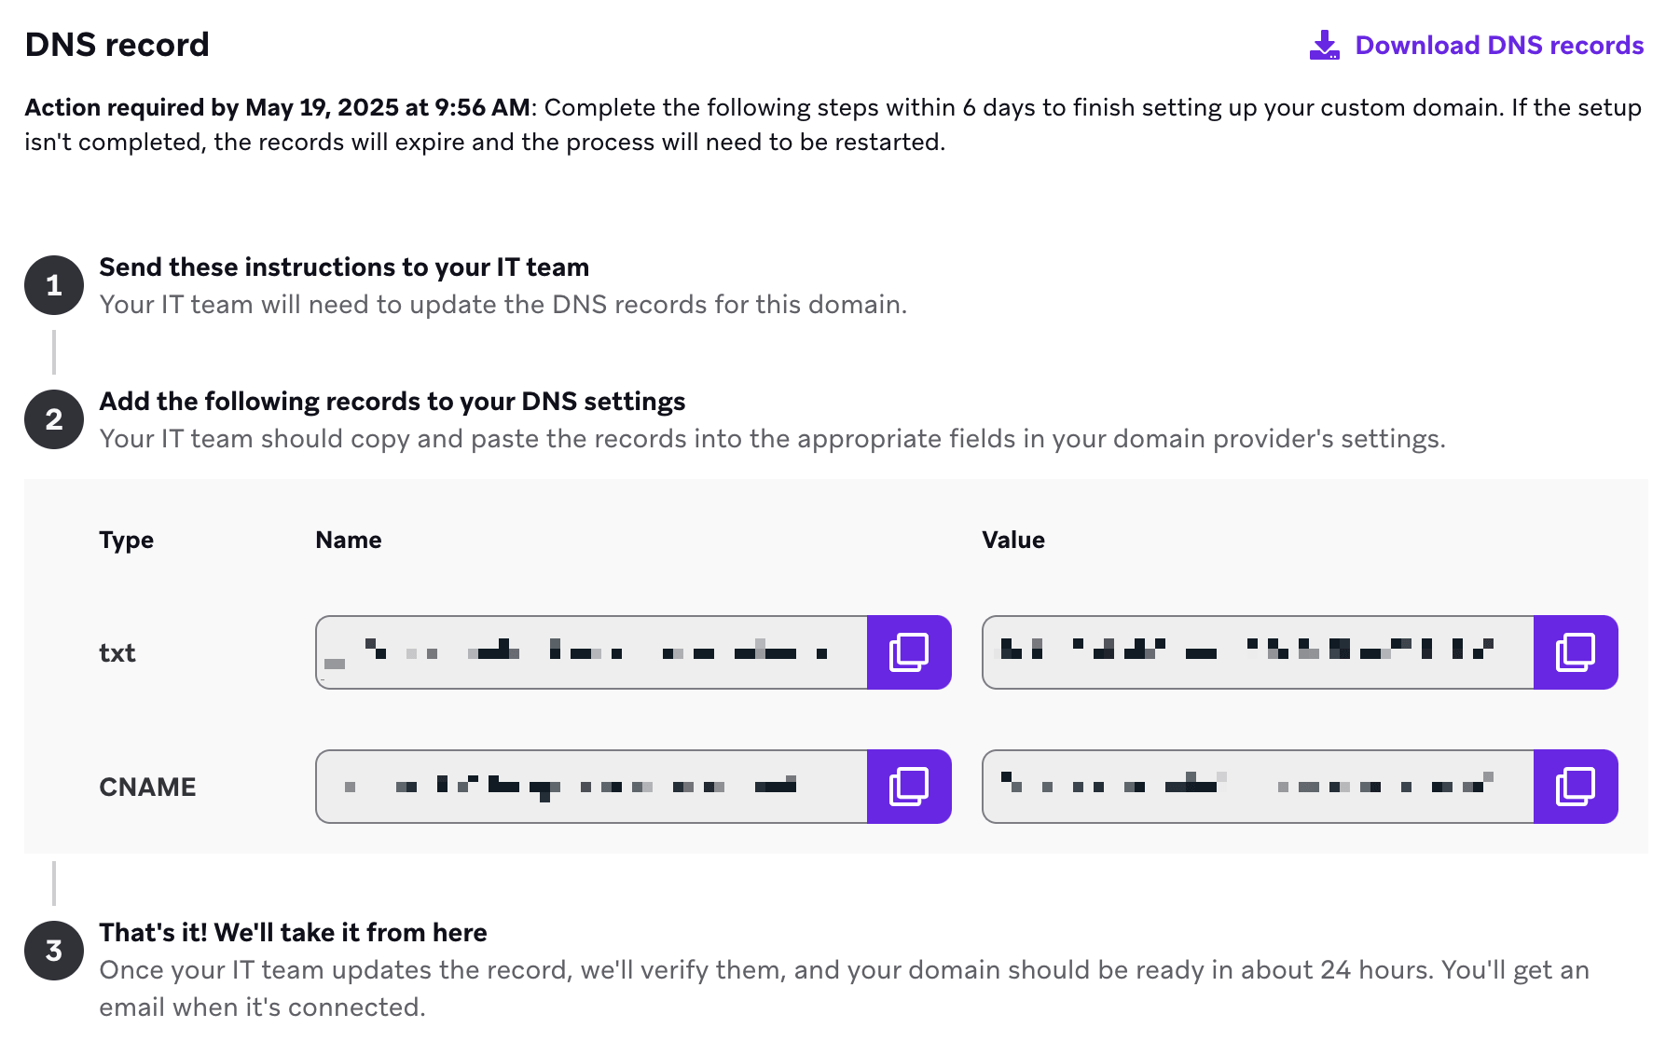Open the Download DNS records link

point(1499,44)
